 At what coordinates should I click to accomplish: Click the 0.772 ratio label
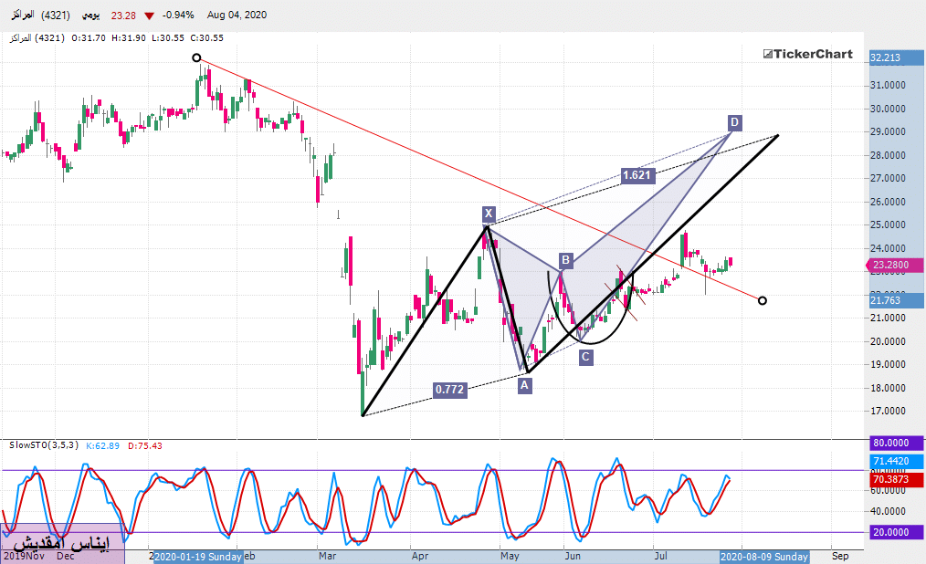pyautogui.click(x=449, y=390)
